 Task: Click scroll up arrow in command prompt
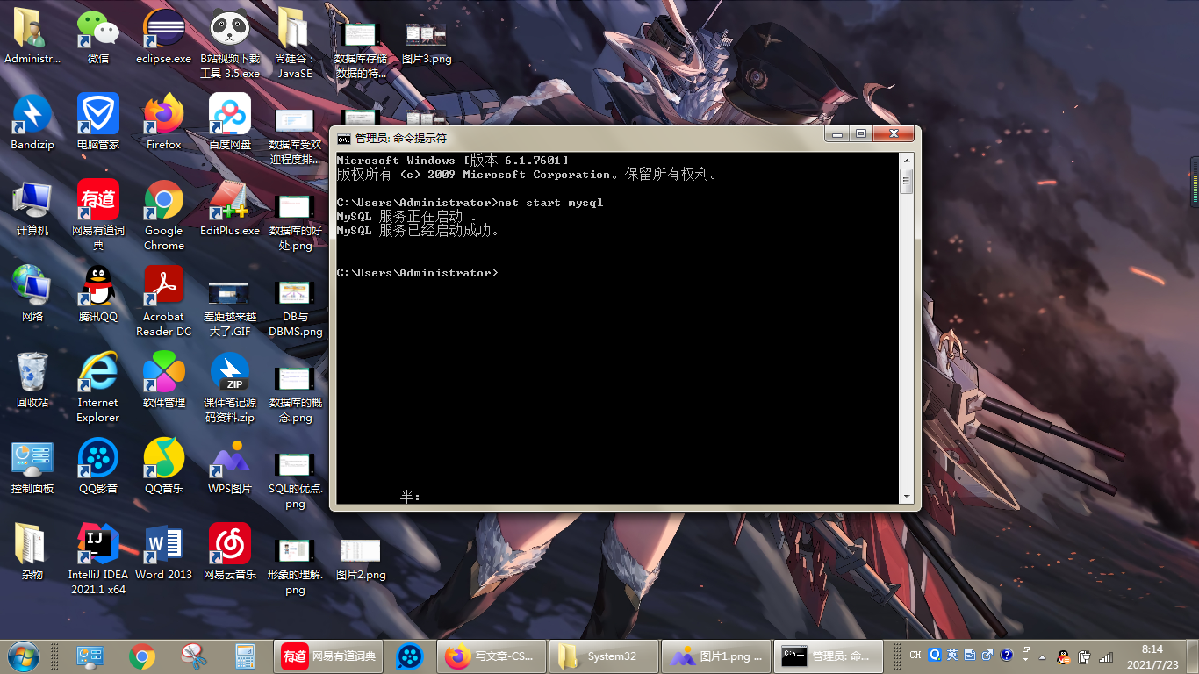click(907, 161)
